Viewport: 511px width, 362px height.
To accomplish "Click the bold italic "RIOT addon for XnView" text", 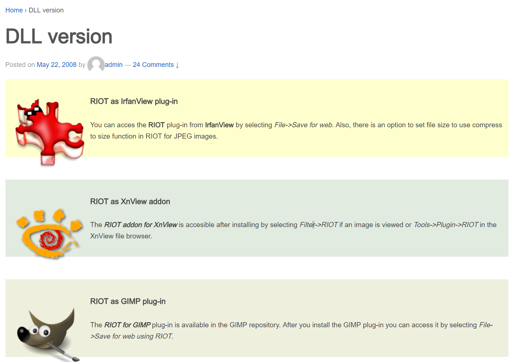I will [x=141, y=225].
